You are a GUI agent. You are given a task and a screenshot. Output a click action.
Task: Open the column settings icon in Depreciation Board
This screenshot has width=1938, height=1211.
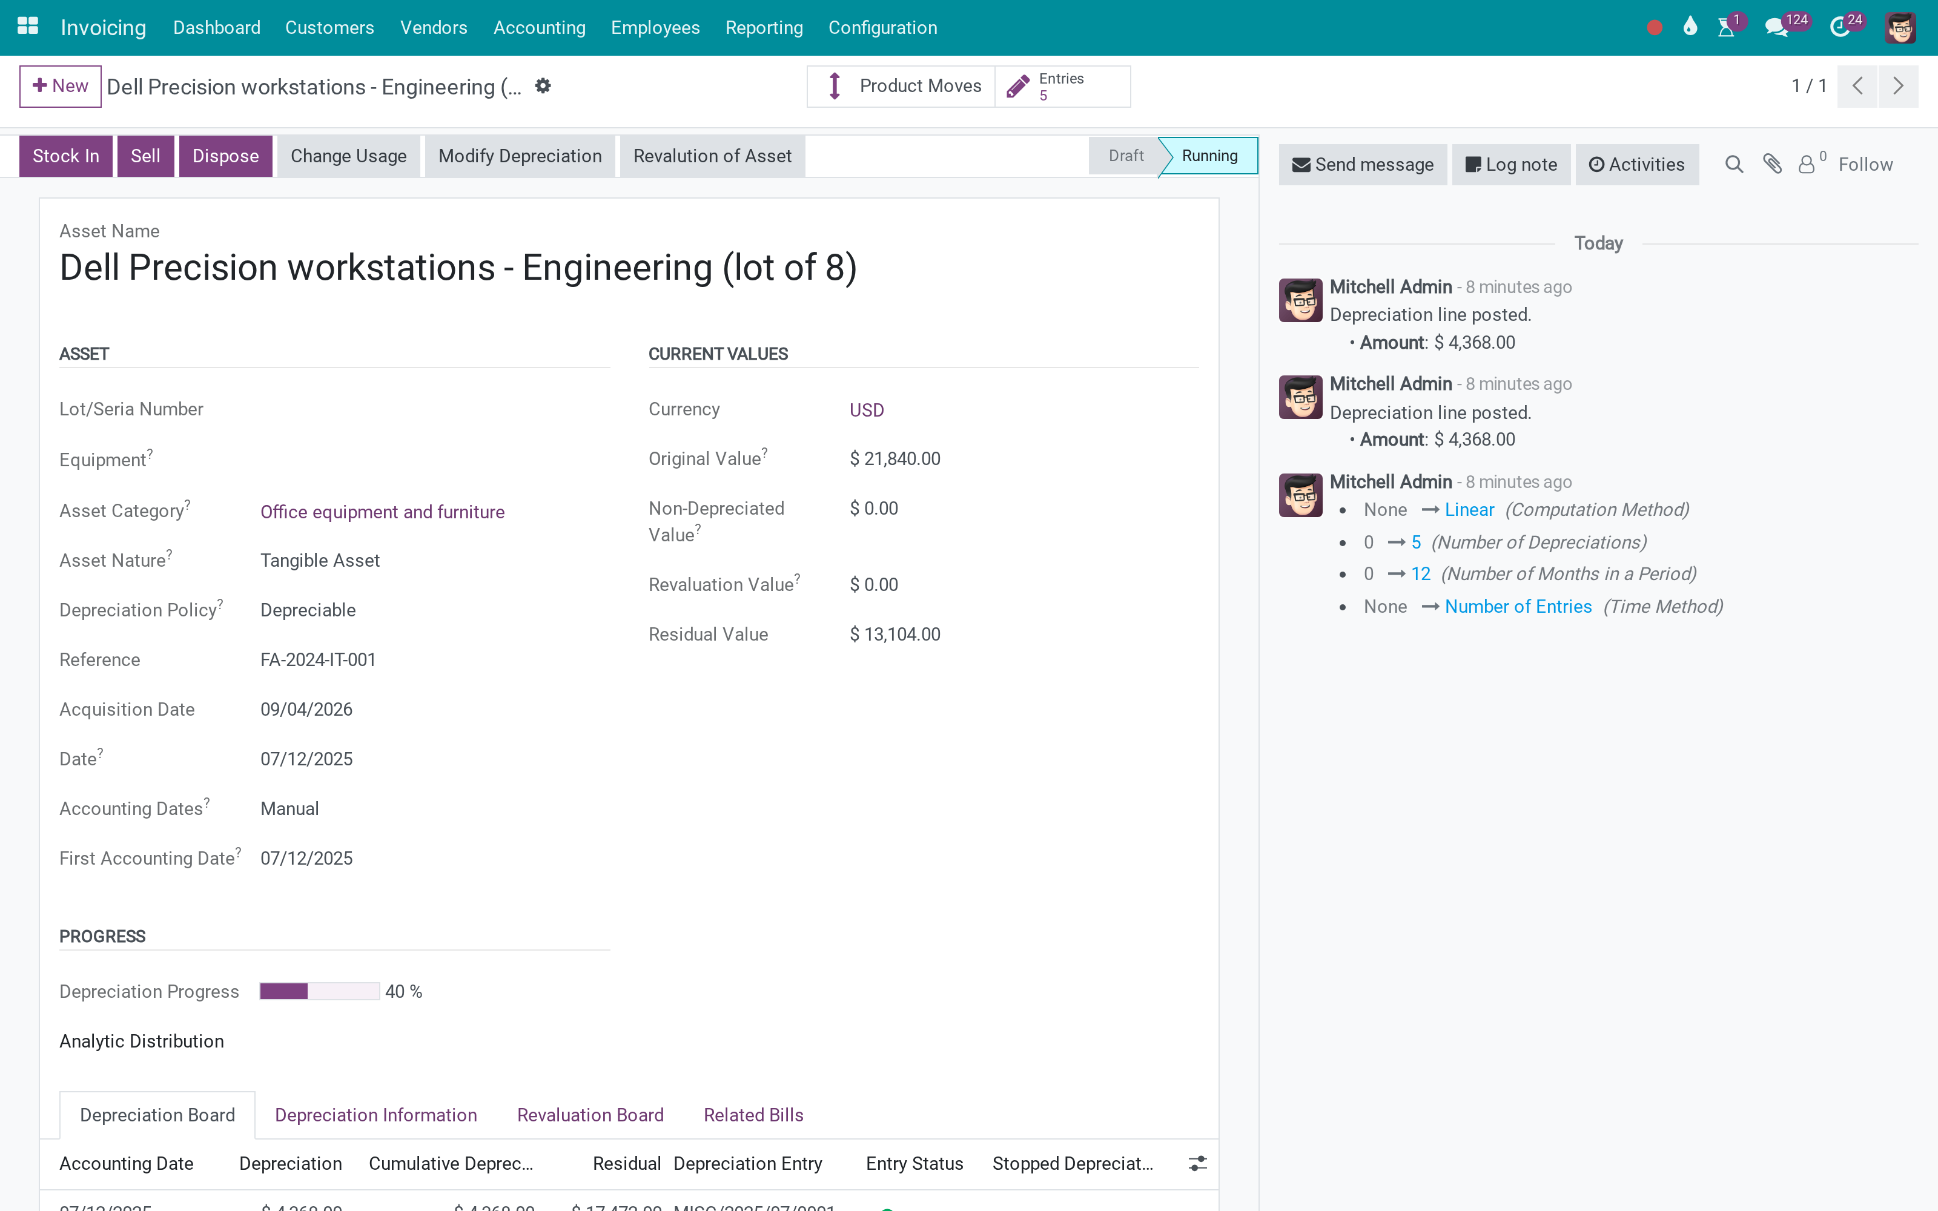point(1197,1164)
